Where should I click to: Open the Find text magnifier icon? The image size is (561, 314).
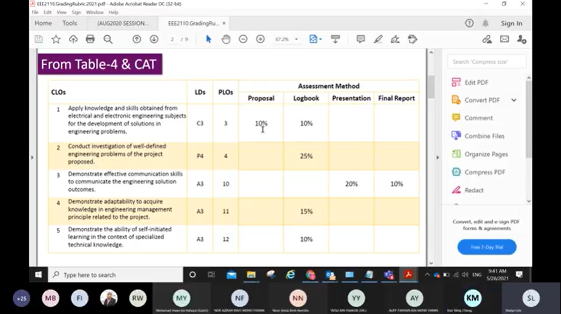[108, 40]
